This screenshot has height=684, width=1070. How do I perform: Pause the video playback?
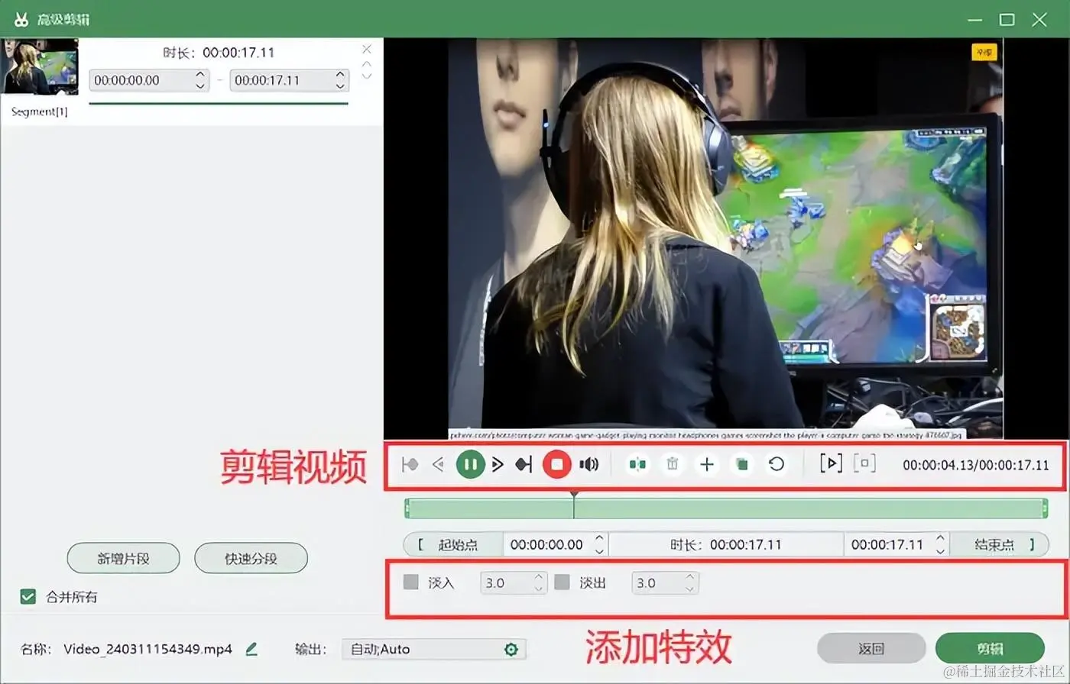click(471, 464)
